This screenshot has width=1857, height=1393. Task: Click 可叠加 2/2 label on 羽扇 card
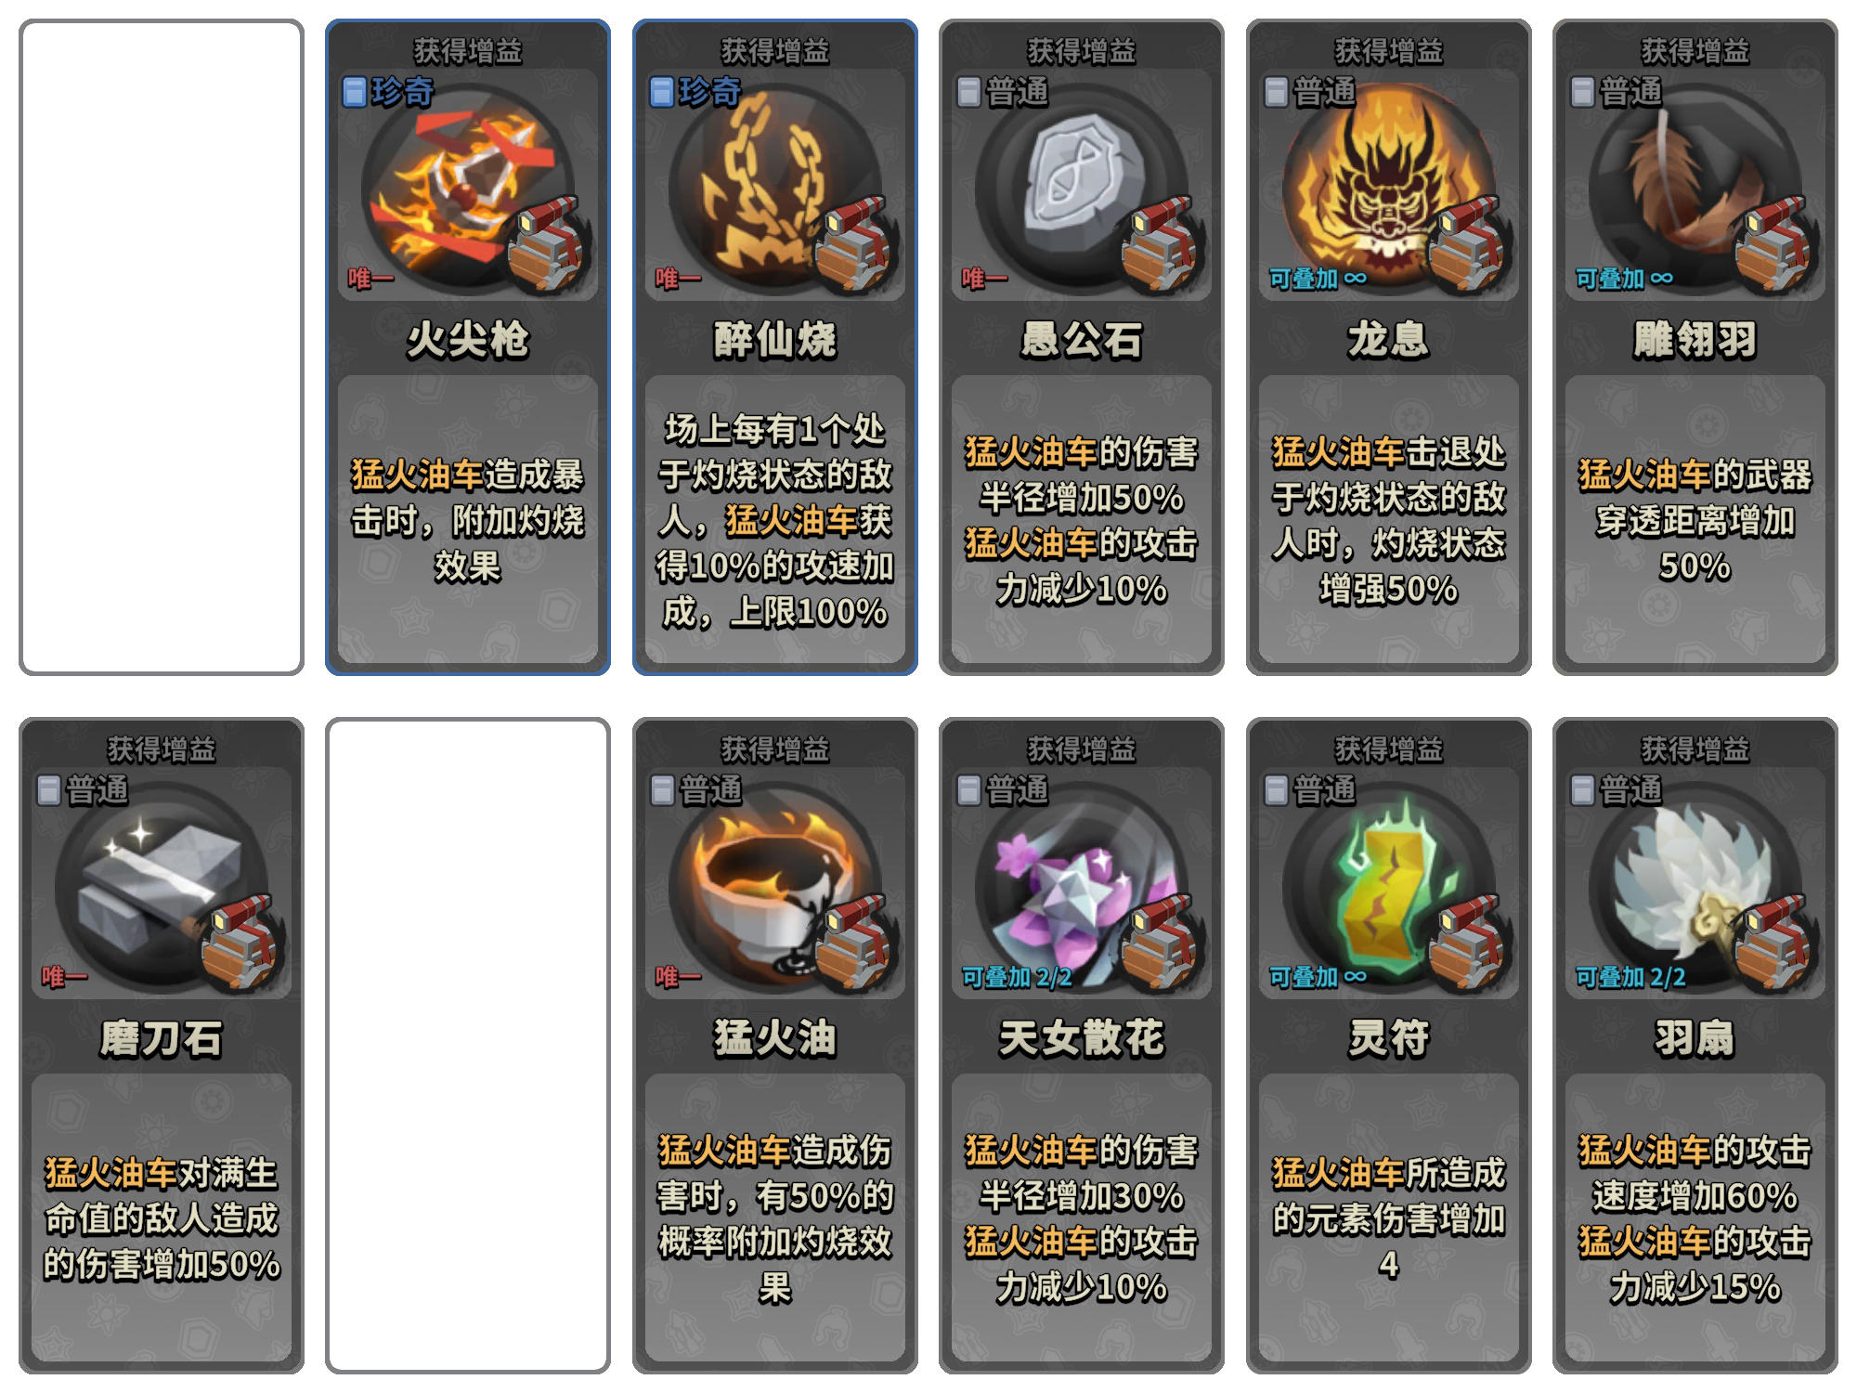coord(1630,977)
